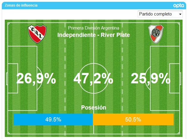Click the left goal on the pitch

click(x=7, y=79)
